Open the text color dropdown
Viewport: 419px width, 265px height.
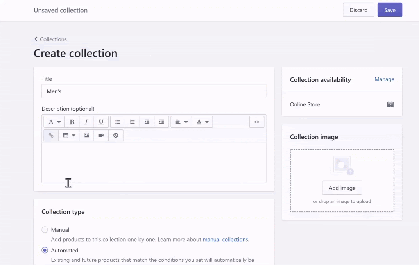point(202,122)
